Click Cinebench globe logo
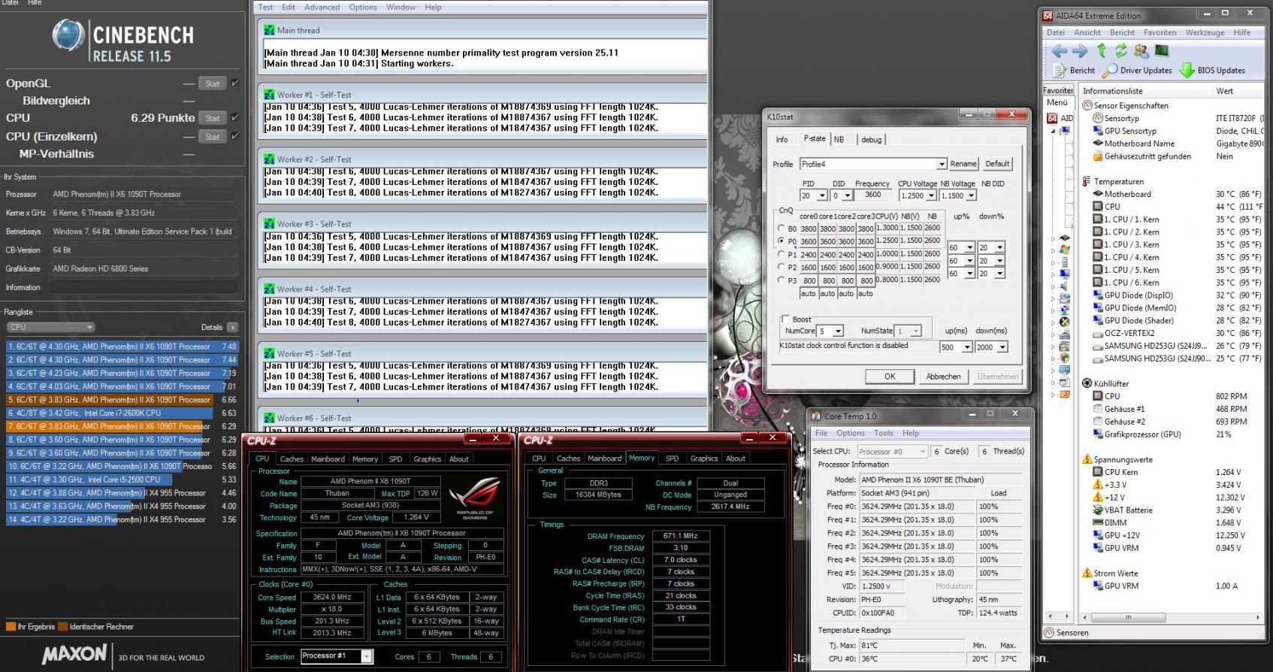1273x672 pixels. pyautogui.click(x=68, y=35)
